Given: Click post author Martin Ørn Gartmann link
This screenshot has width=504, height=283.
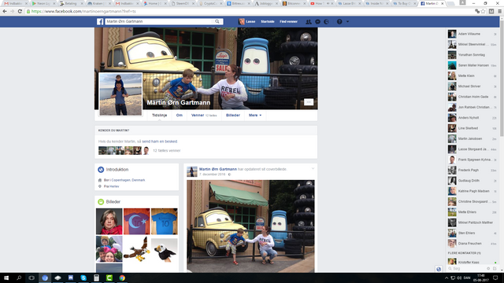Looking at the screenshot, I should [218, 169].
